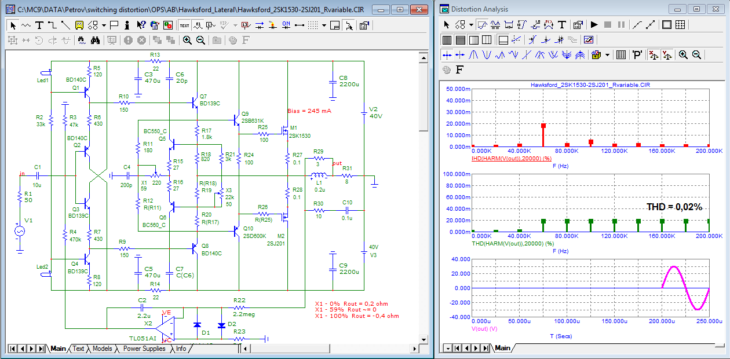The width and height of the screenshot is (730, 359).
Task: Open the Power Supplies tab
Action: (144, 349)
